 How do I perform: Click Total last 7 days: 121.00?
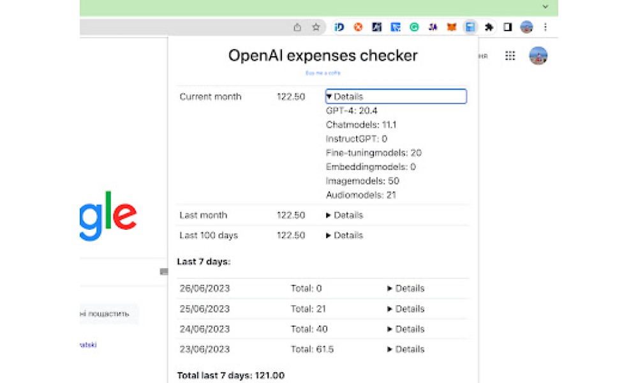(x=231, y=375)
